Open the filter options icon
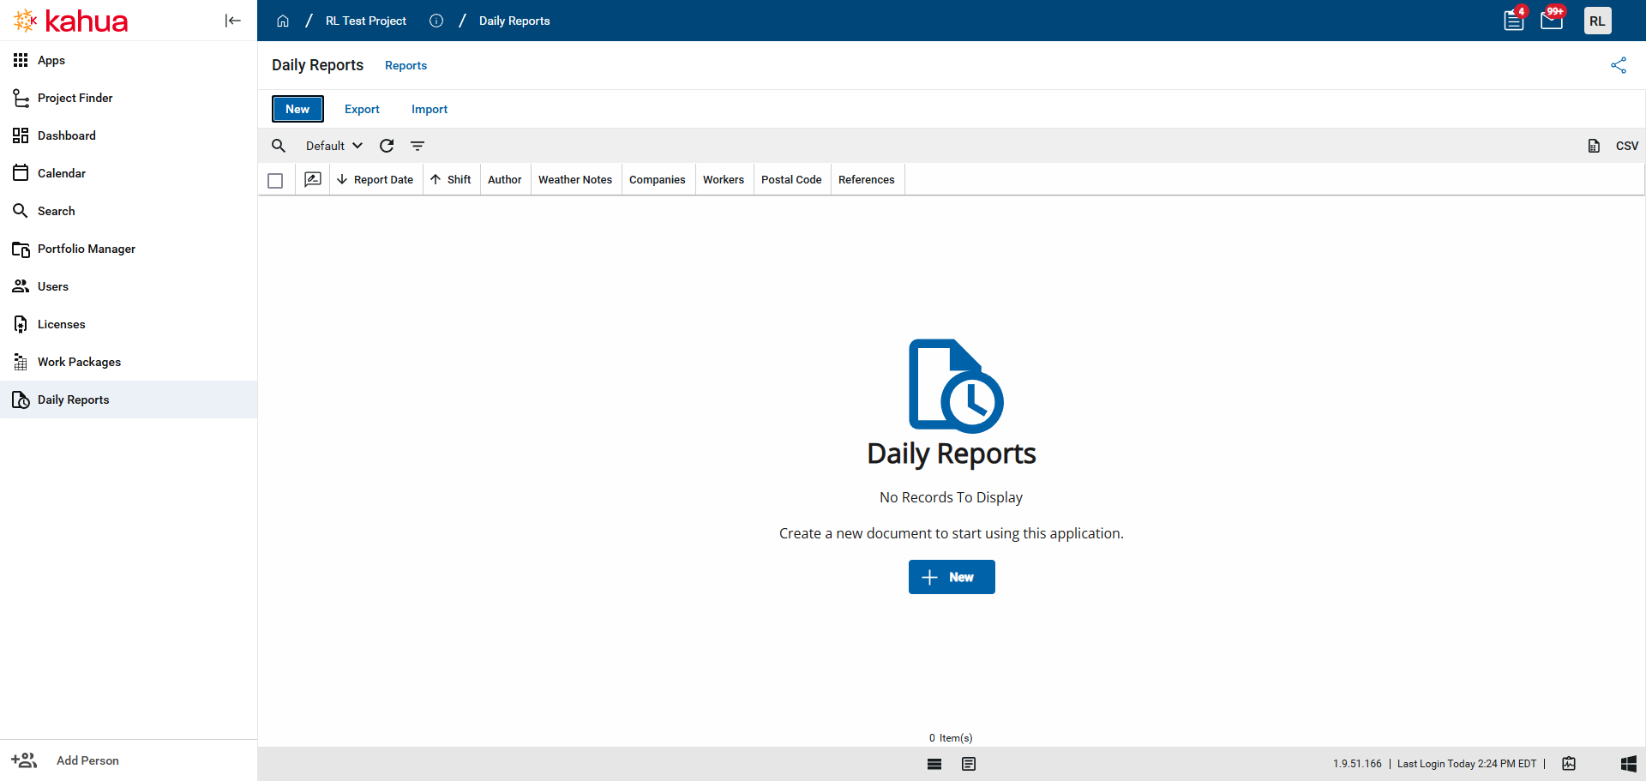 [x=418, y=146]
